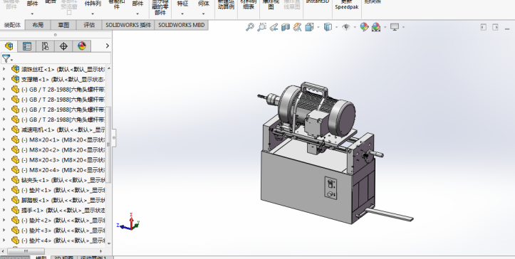Viewport: 515px width, 259px height.
Task: Click the 支撑箱<1> assembly icon
Action: click(16, 79)
